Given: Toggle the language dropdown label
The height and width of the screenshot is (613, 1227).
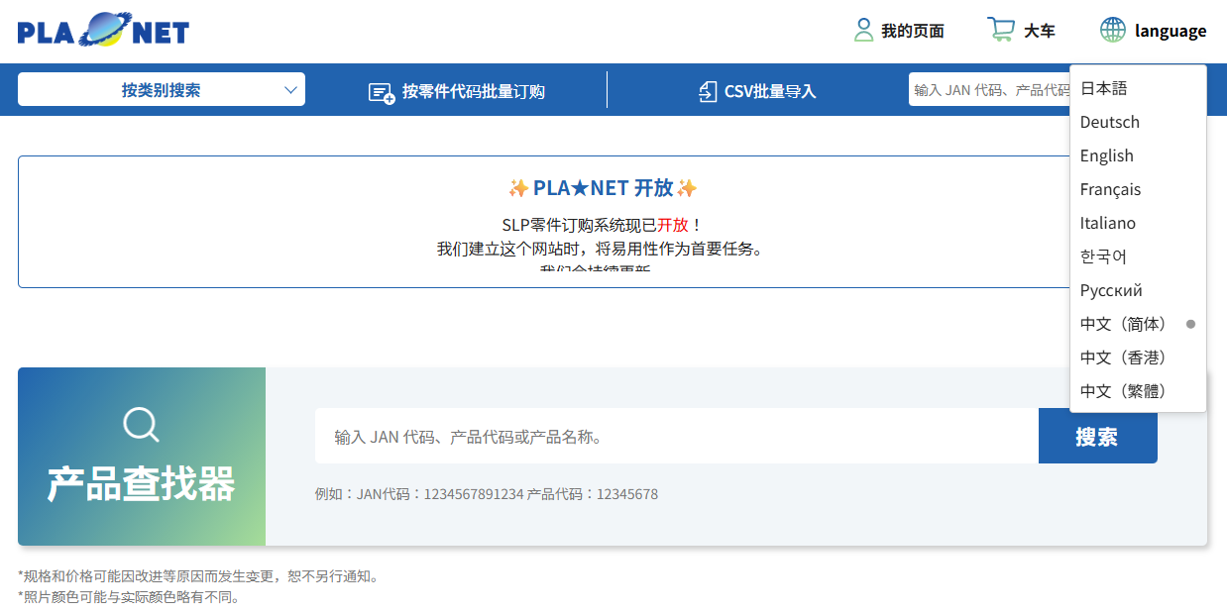Looking at the screenshot, I should pyautogui.click(x=1171, y=31).
